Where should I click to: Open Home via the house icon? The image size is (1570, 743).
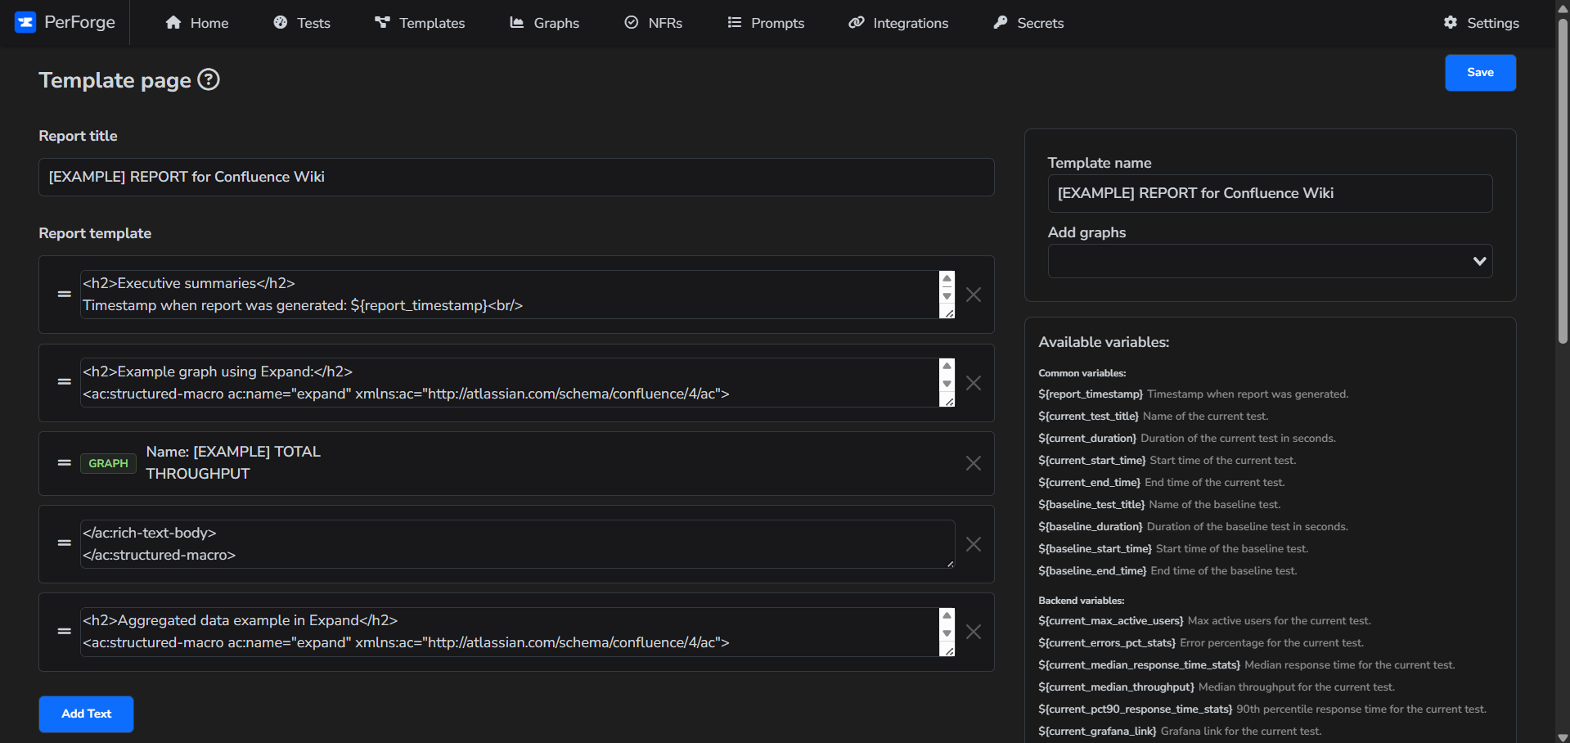pyautogui.click(x=173, y=22)
